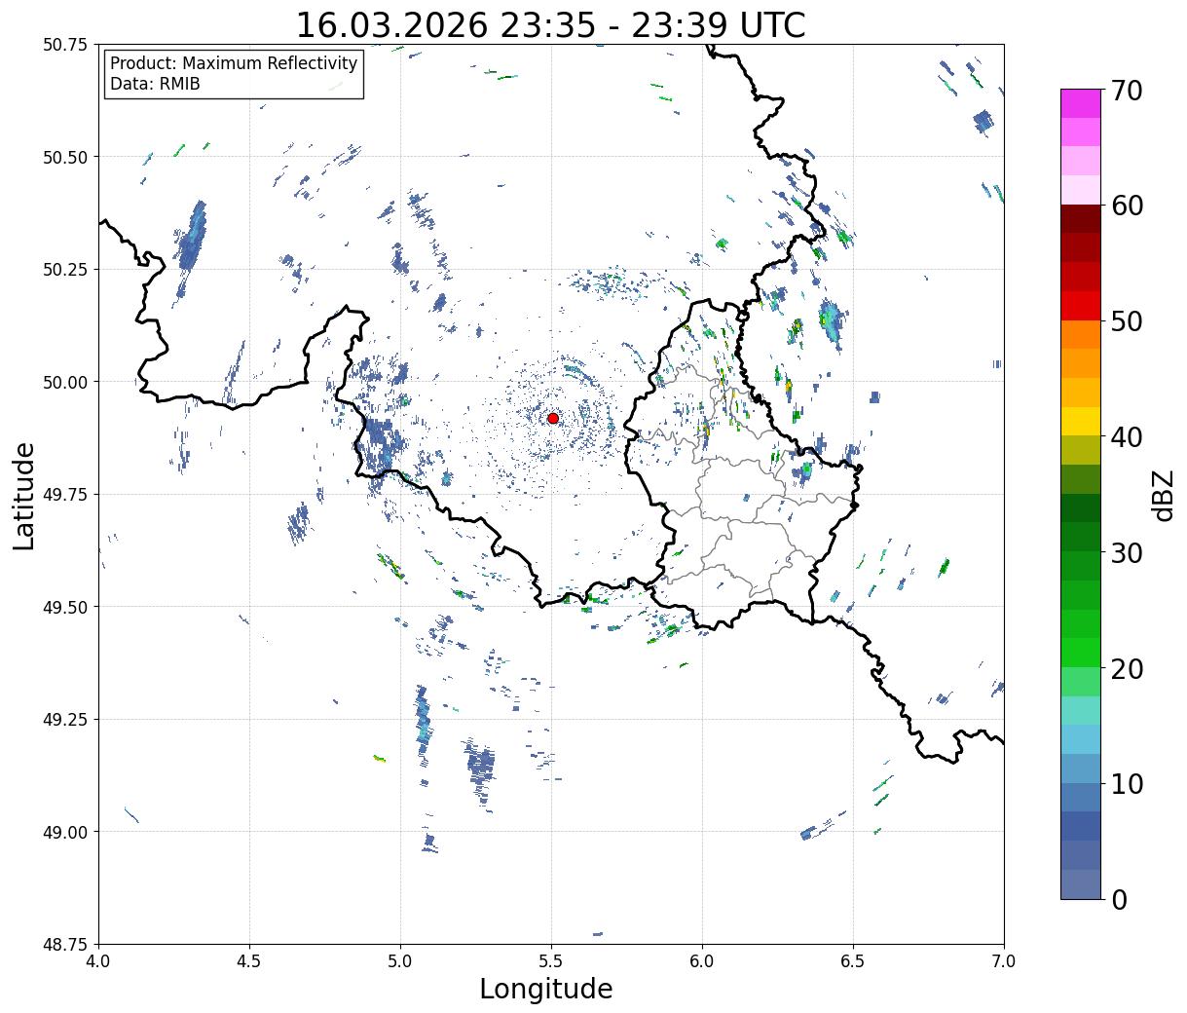Viewport: 1187px width, 1013px height.
Task: Click the longitude tick label 7.0
Action: click(1004, 960)
